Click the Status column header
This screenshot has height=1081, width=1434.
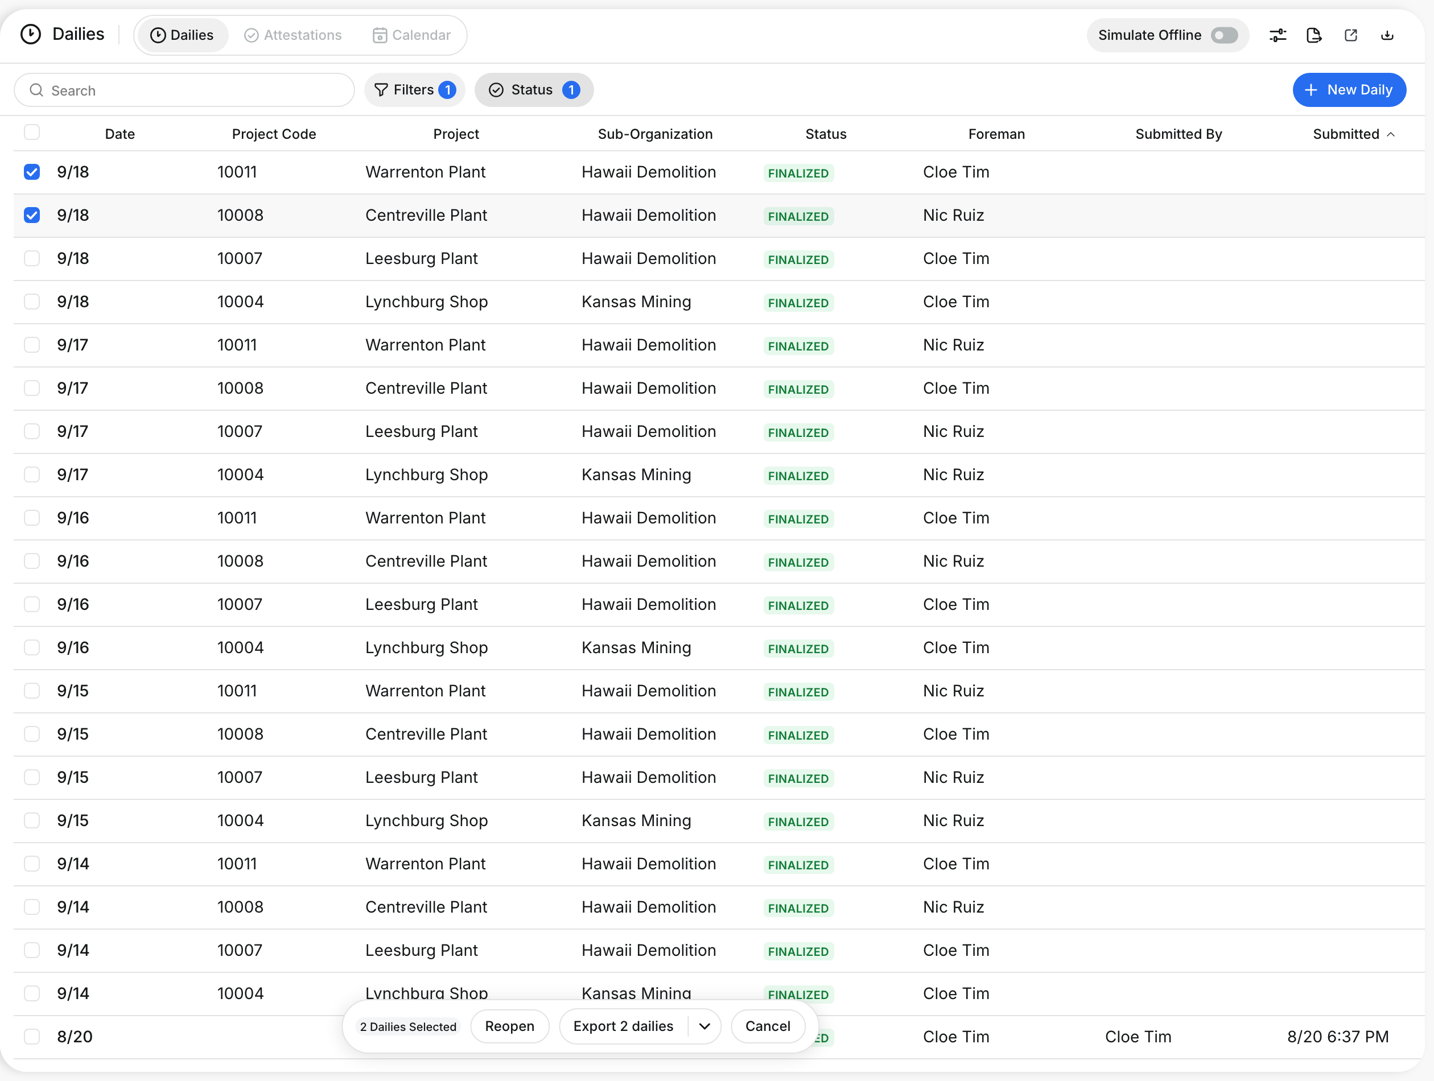point(825,134)
